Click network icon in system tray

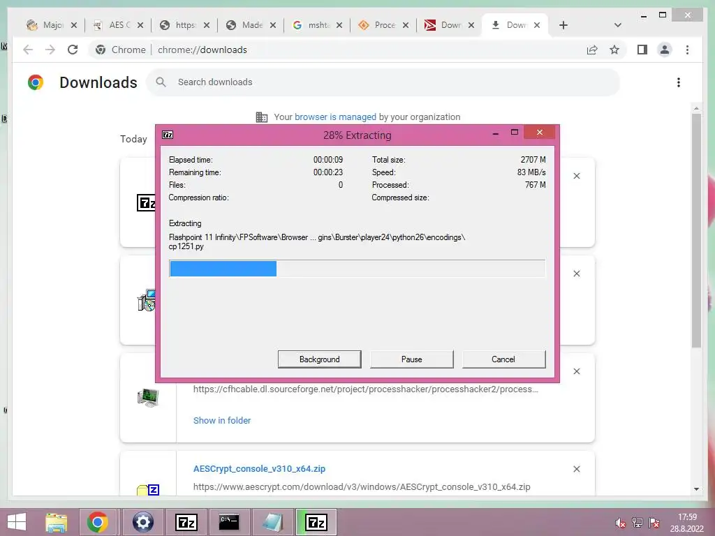637,523
